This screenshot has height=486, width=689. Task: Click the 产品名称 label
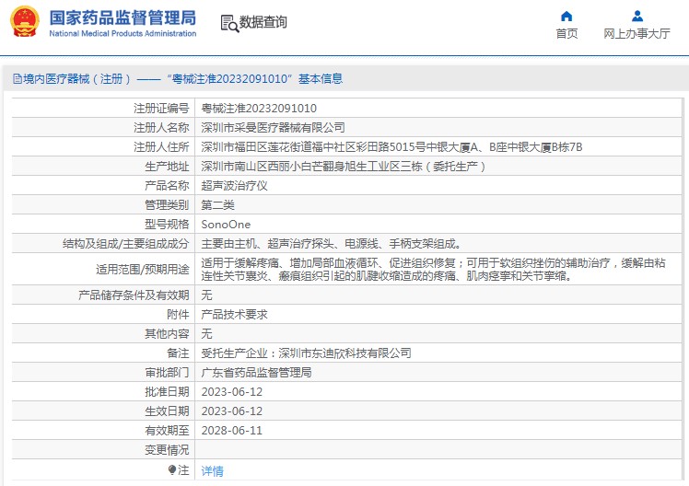[x=167, y=186]
